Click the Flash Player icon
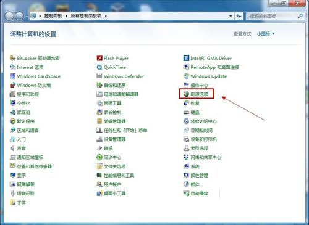Image resolution: width=309 pixels, height=225 pixels. pyautogui.click(x=99, y=58)
